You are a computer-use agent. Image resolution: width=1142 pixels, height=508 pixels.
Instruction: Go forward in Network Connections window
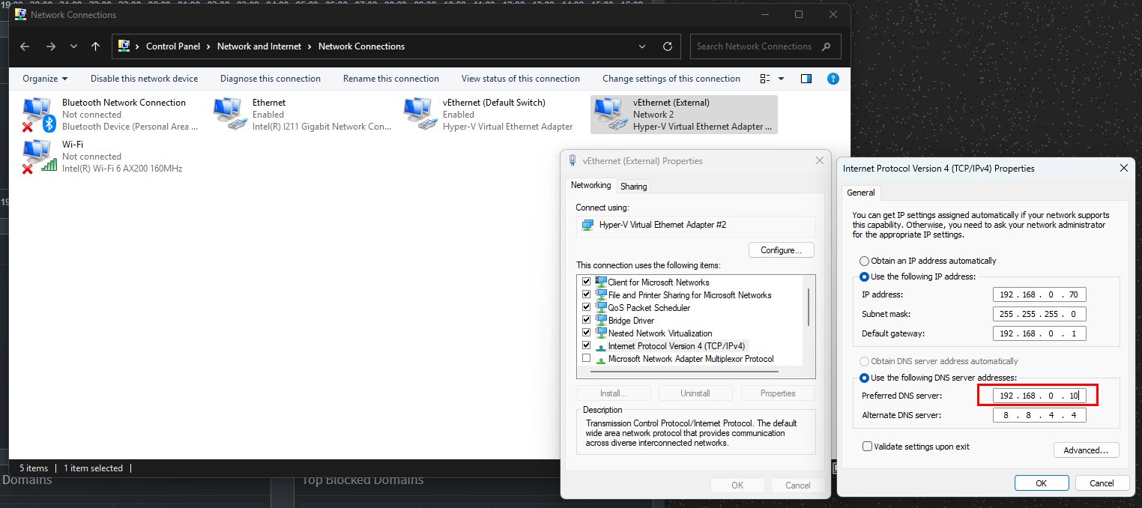[x=50, y=46]
